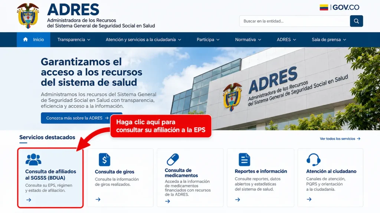Click 'Acceda a la información de medicamentos' text
The height and width of the screenshot is (213, 380).
click(x=188, y=188)
